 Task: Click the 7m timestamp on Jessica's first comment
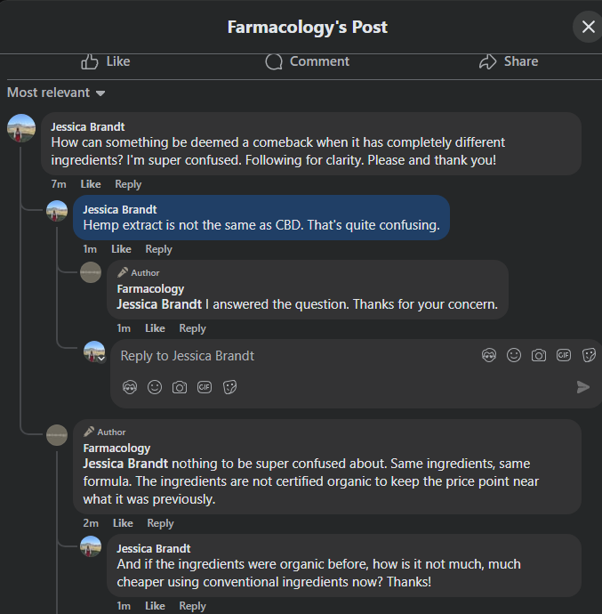pyautogui.click(x=59, y=184)
